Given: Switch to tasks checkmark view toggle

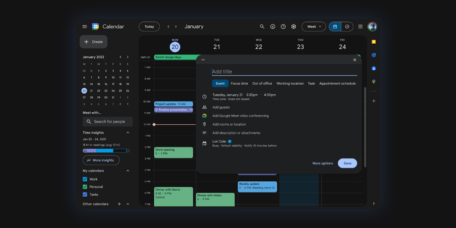Looking at the screenshot, I should (x=347, y=26).
